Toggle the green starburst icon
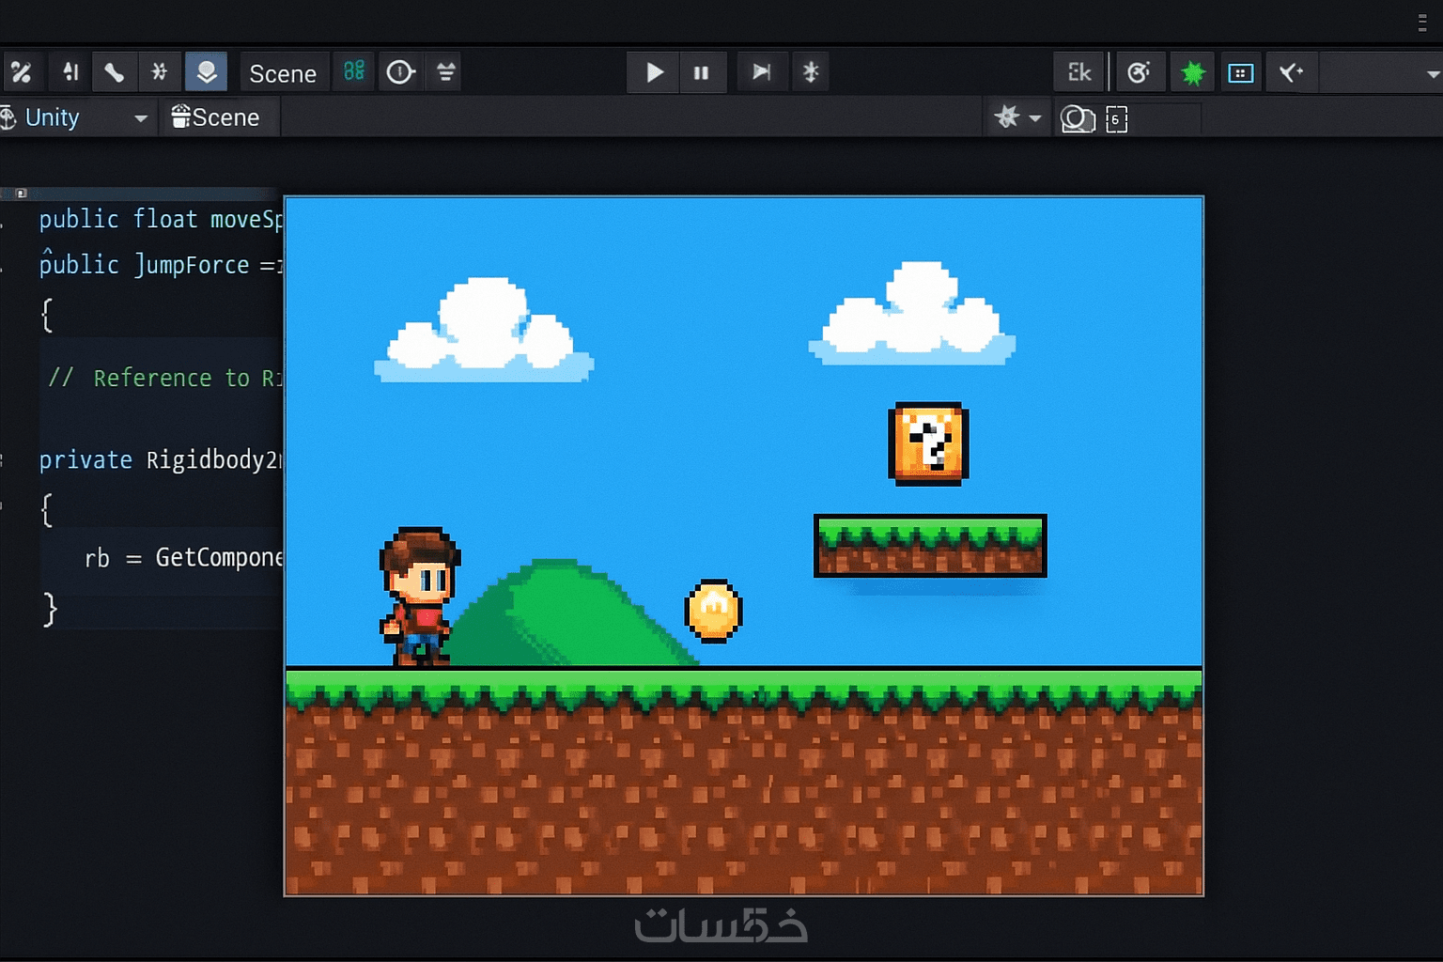This screenshot has width=1443, height=962. coord(1192,72)
